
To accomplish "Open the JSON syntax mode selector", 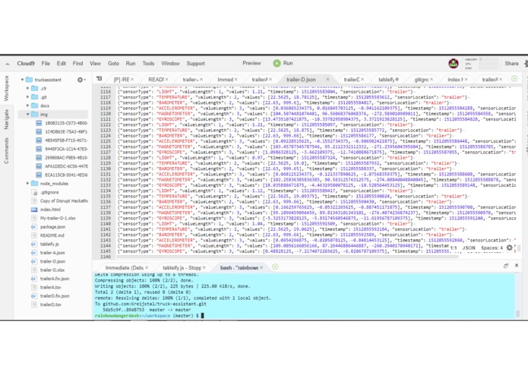I will tap(469, 248).
